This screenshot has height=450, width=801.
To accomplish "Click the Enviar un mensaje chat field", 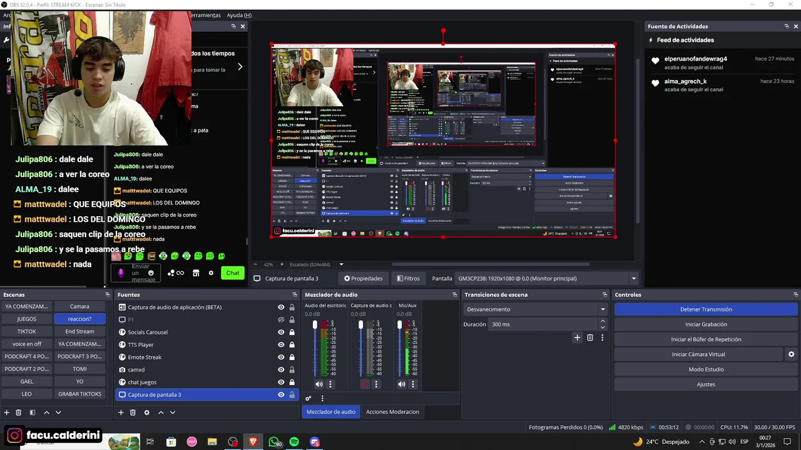I will 137,273.
